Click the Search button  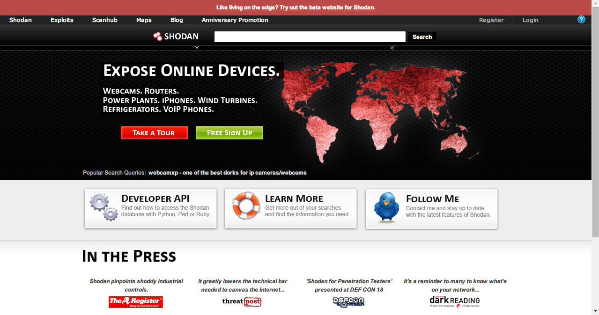(422, 37)
